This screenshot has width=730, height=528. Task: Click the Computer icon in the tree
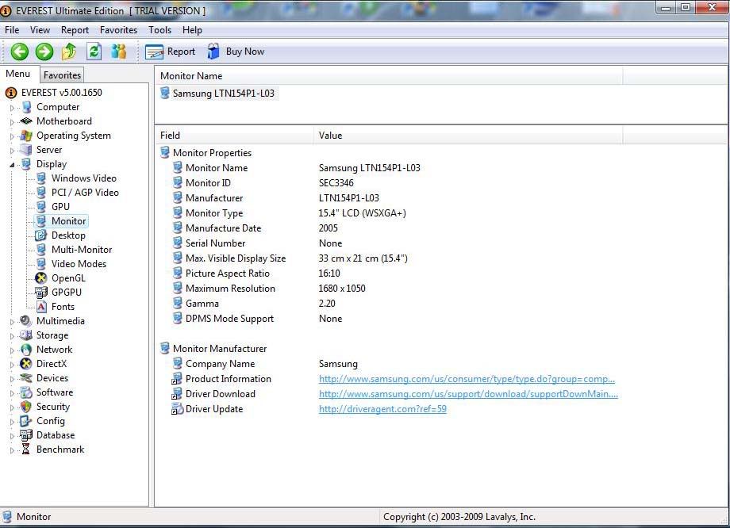pos(26,107)
